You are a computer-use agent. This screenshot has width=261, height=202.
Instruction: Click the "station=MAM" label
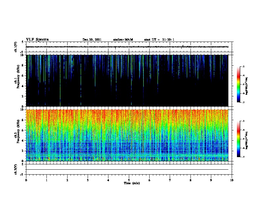123,40
